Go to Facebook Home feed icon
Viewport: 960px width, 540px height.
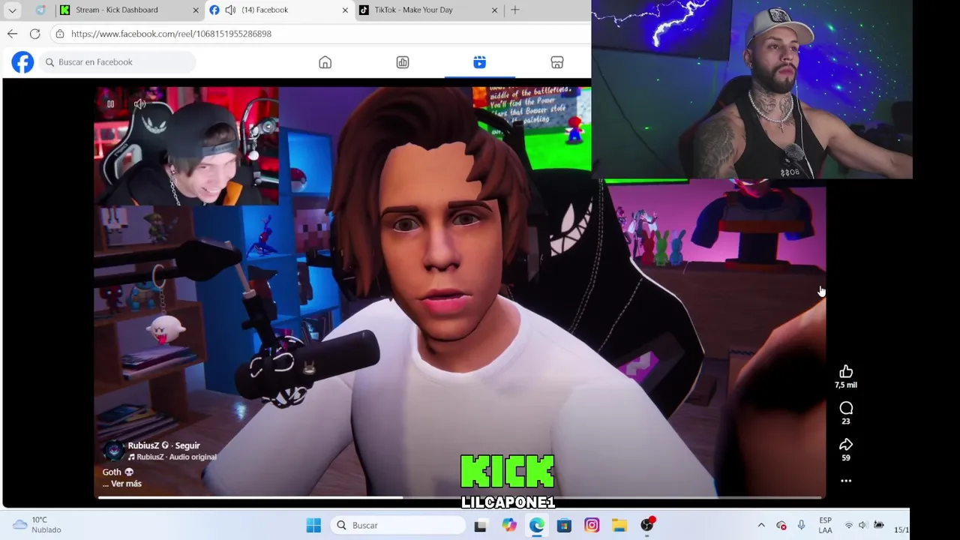coord(325,62)
